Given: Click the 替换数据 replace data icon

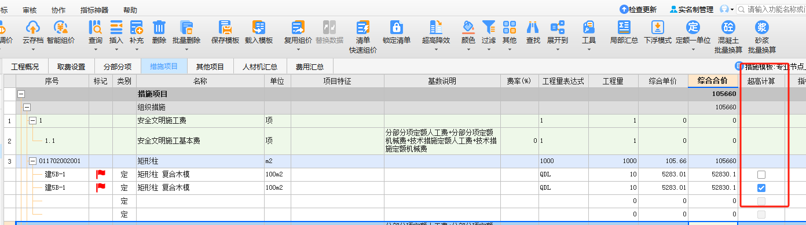Looking at the screenshot, I should (x=329, y=27).
